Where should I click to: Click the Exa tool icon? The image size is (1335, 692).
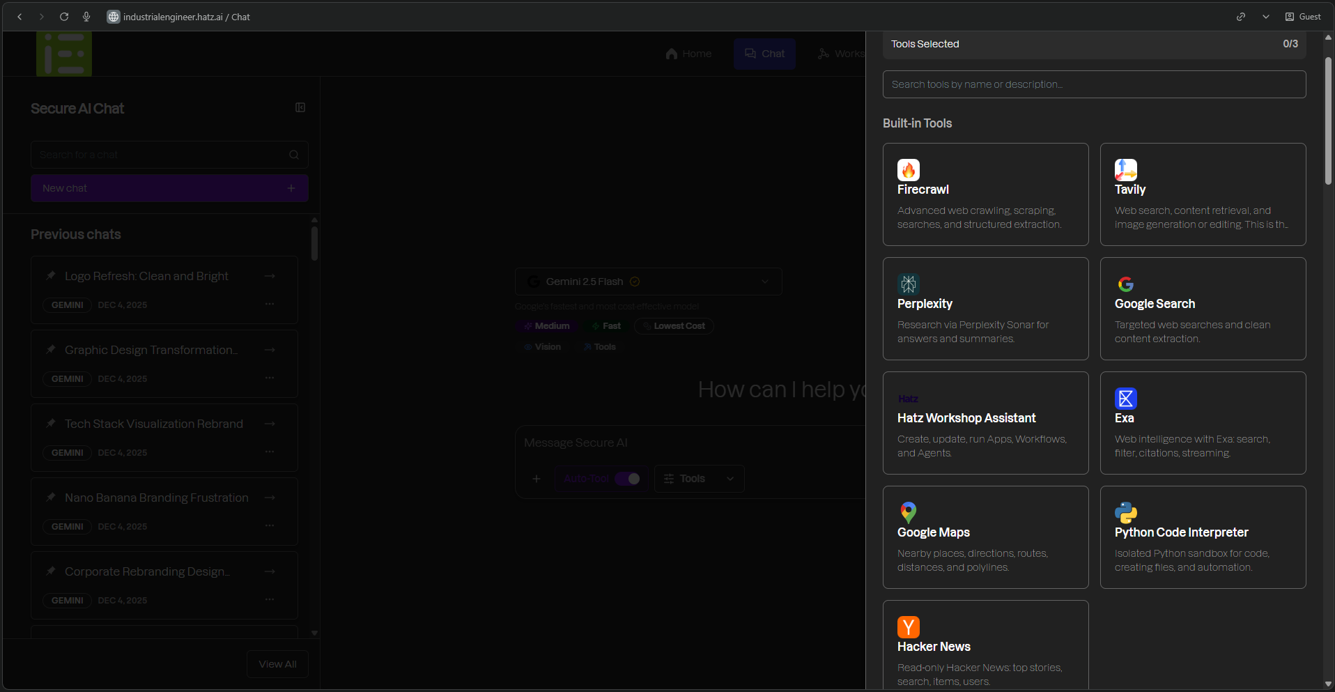point(1125,399)
